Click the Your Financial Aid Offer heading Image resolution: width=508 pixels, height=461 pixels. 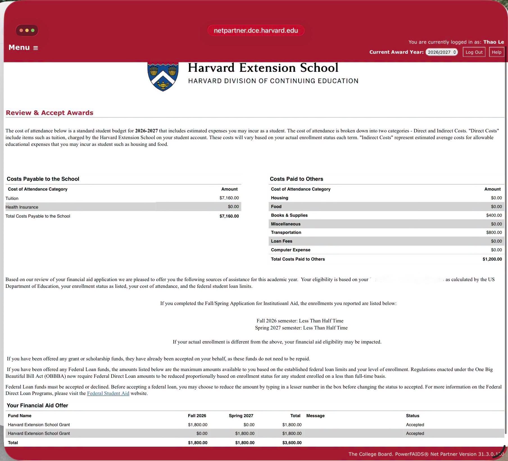click(37, 406)
